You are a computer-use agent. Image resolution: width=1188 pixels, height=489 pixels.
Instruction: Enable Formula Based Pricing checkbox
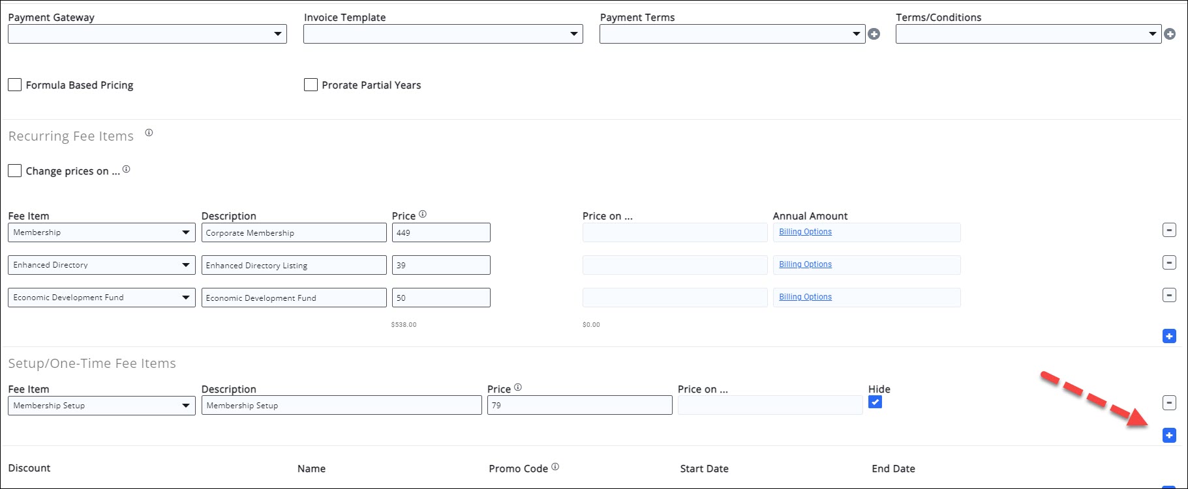15,85
